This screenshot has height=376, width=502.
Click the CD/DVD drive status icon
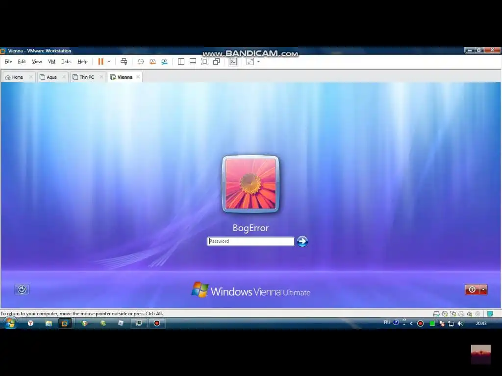click(x=445, y=314)
